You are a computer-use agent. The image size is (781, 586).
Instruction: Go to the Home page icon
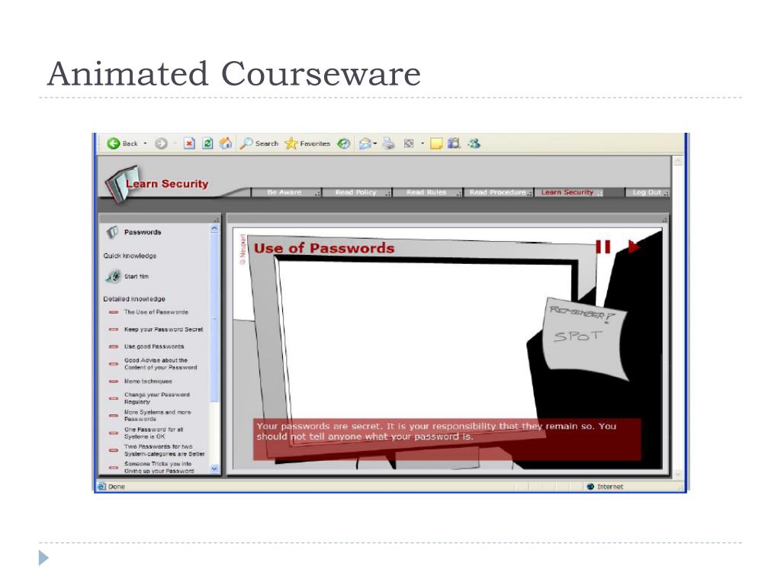click(226, 143)
